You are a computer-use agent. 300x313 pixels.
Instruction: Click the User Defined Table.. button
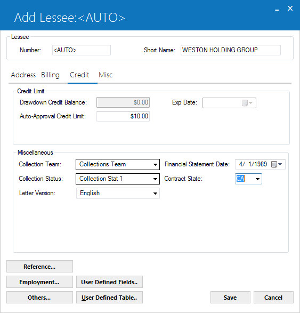click(109, 297)
